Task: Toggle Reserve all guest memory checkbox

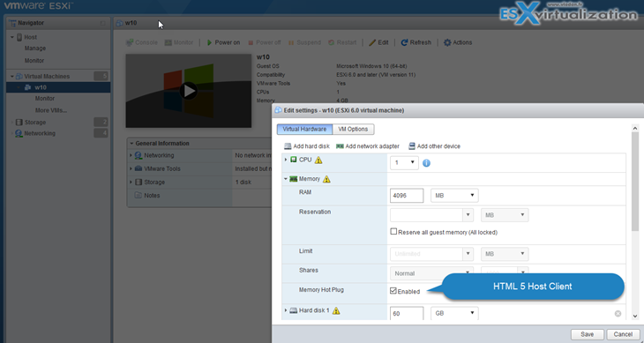Action: point(393,232)
